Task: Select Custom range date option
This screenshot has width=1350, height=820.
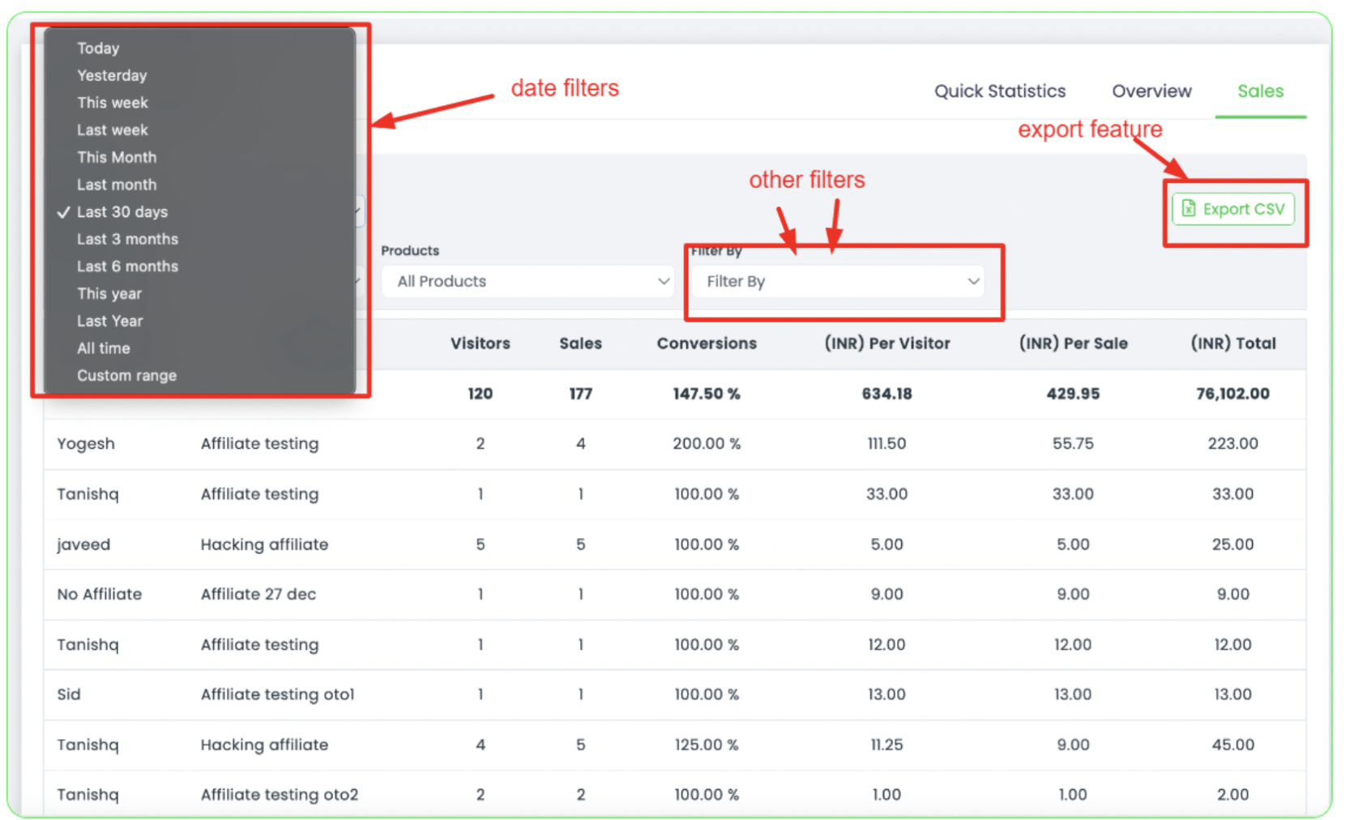Action: point(126,376)
